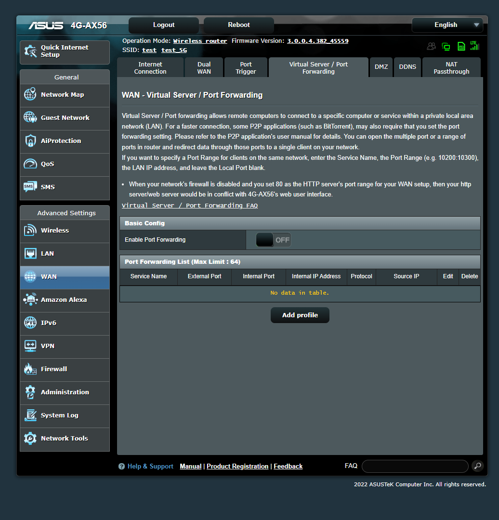Image resolution: width=499 pixels, height=520 pixels.
Task: Click the Help & Support link text
Action: point(150,466)
